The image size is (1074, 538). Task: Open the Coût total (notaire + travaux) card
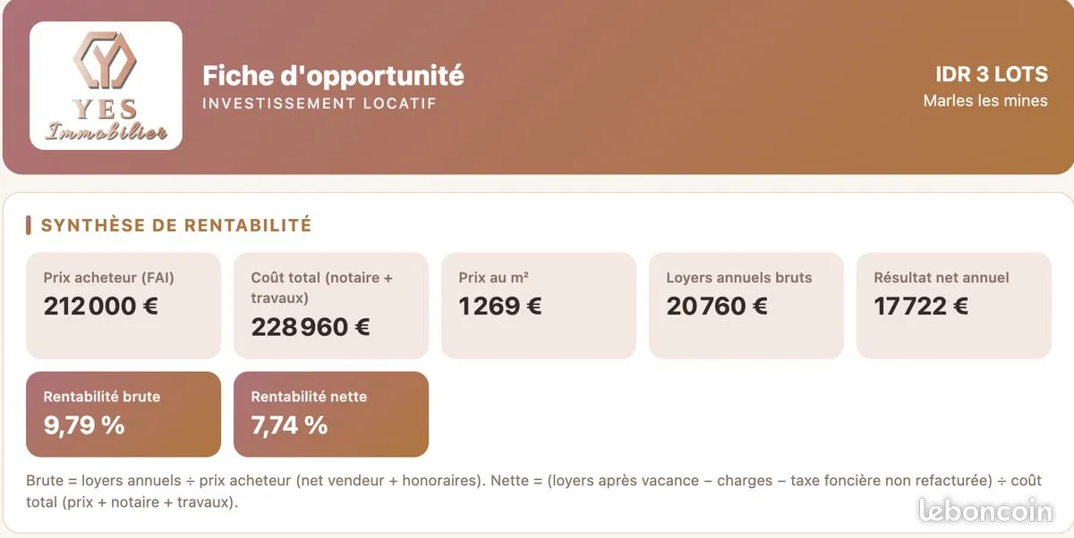tap(331, 306)
